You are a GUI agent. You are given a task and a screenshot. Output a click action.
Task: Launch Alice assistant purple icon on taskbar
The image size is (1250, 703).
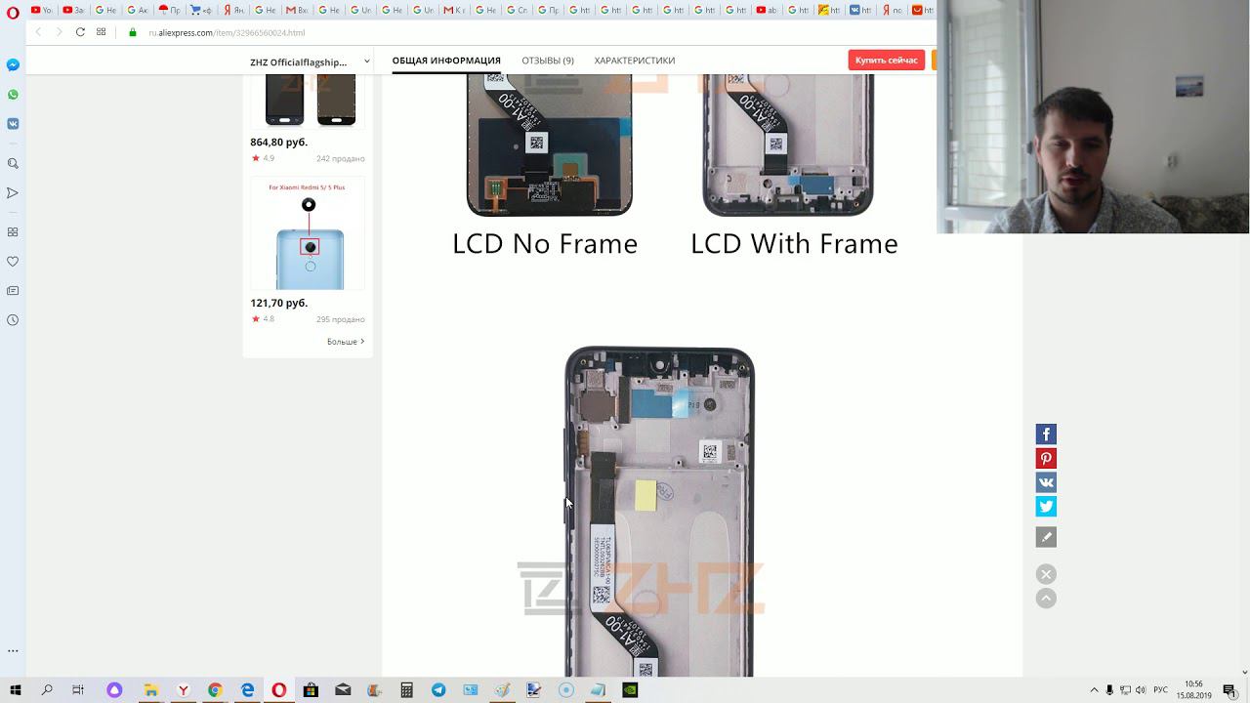click(114, 690)
